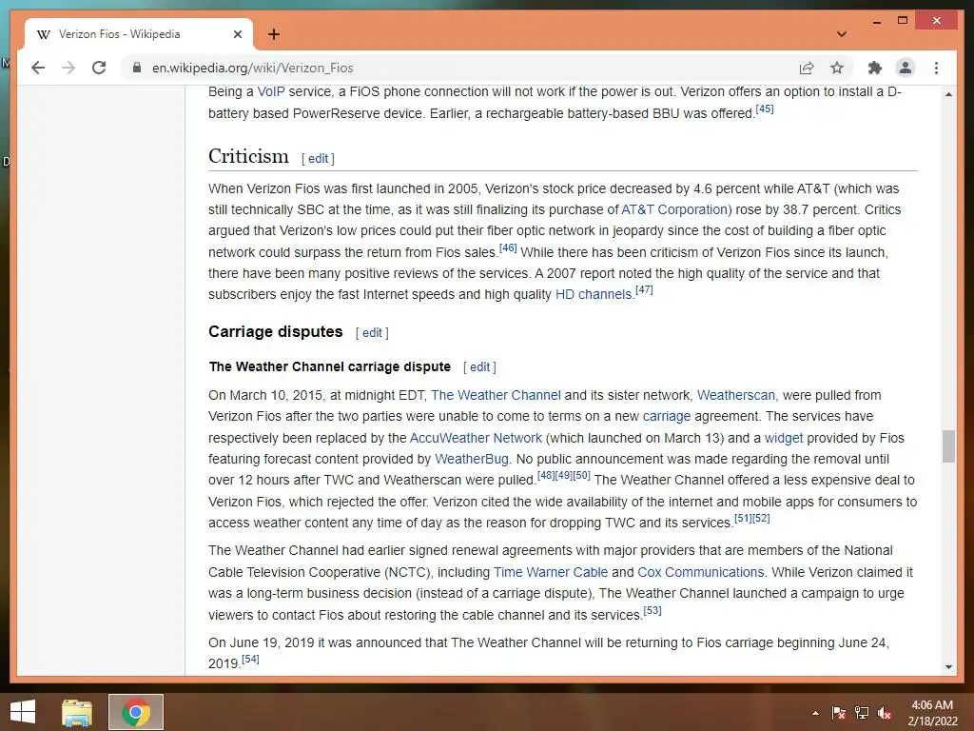The height and width of the screenshot is (731, 974).
Task: Bookmark this page with the star
Action: 837,68
